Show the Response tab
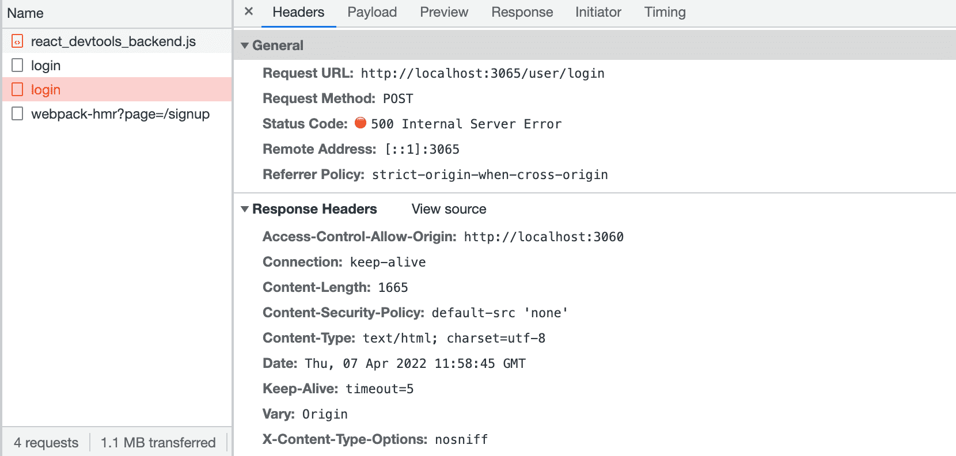 [x=522, y=12]
